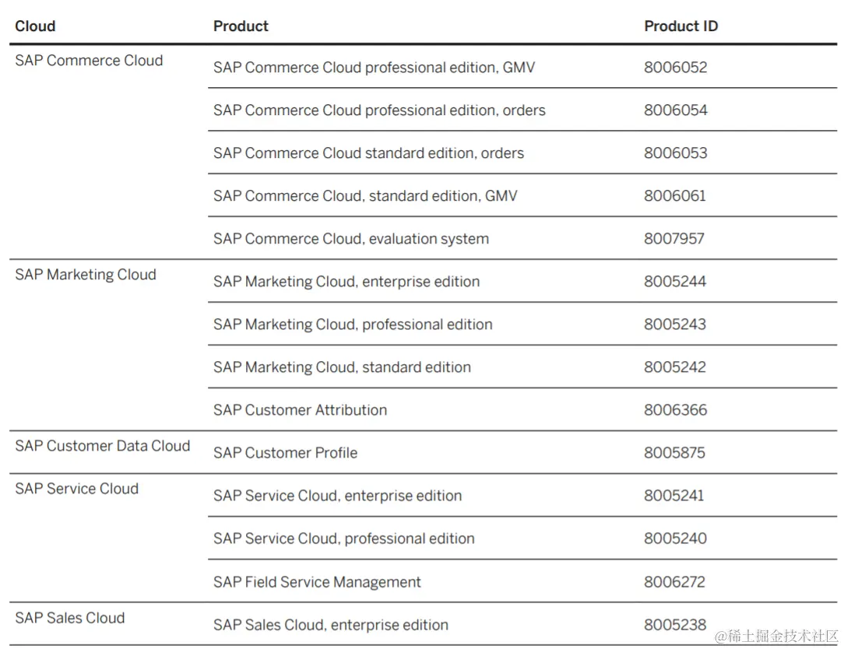Click SAP Commerce Cloud professional edition, GMV
The image size is (844, 649).
click(374, 68)
